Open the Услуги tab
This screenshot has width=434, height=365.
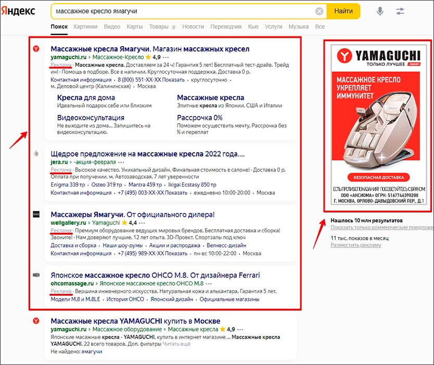pos(273,27)
